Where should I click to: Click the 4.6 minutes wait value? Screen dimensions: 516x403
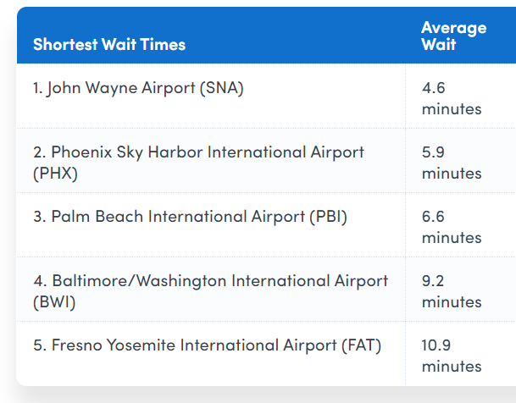452,98
